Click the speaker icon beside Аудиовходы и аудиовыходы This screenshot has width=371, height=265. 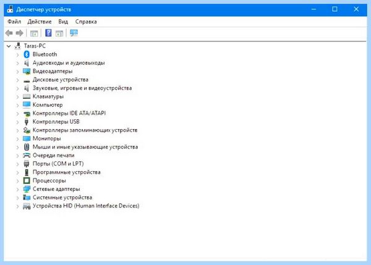click(x=27, y=63)
